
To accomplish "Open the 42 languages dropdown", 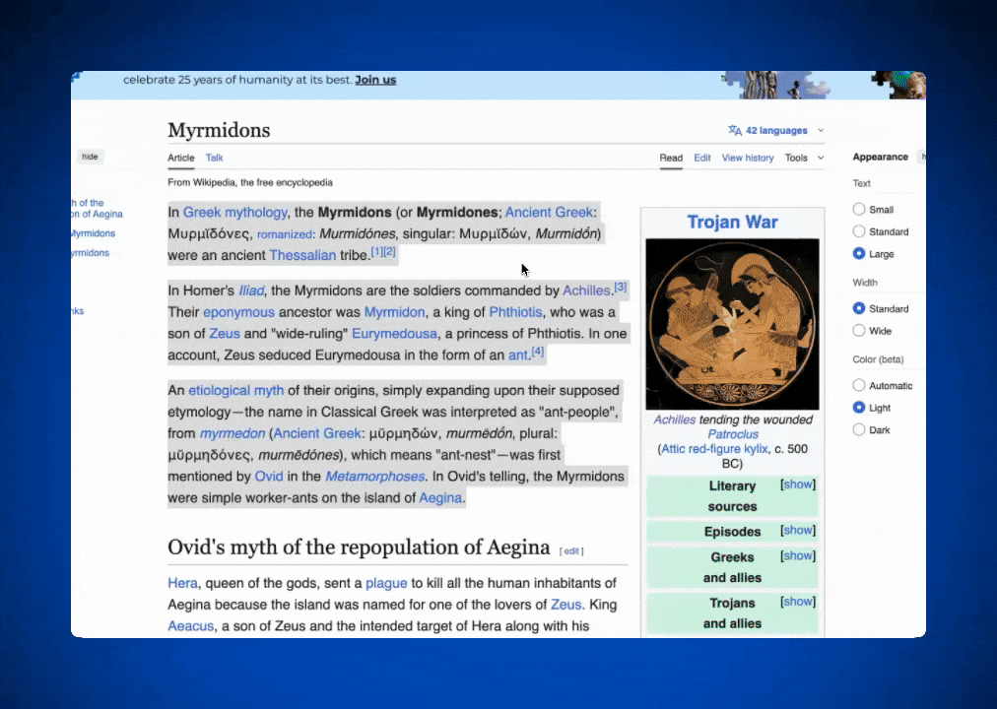I will 776,130.
